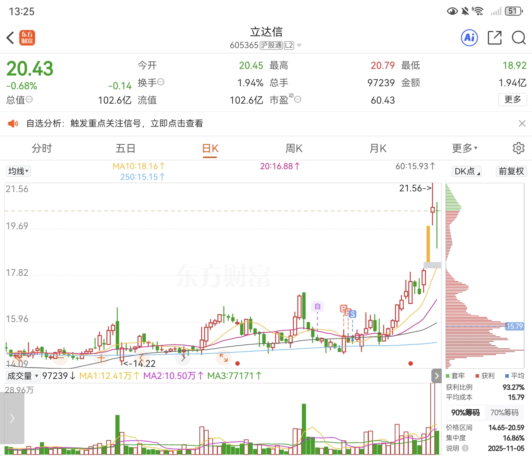The height and width of the screenshot is (456, 532).
Task: Select the 90%筹码 option
Action: pos(465,412)
